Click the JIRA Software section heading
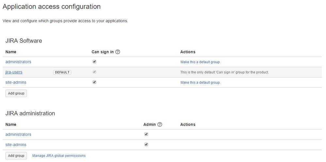This screenshot has width=326, height=162. point(24,41)
